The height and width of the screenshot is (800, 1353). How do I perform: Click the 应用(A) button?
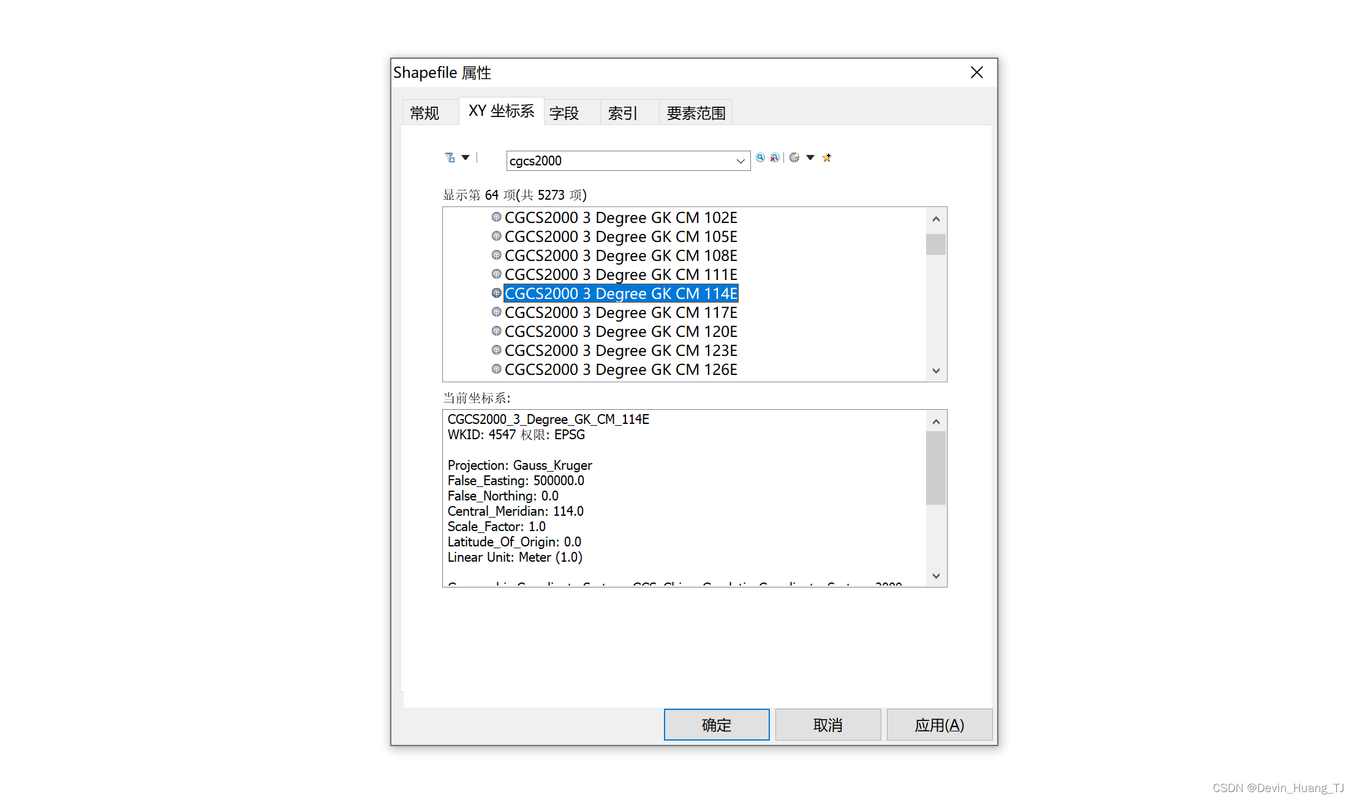pyautogui.click(x=939, y=725)
